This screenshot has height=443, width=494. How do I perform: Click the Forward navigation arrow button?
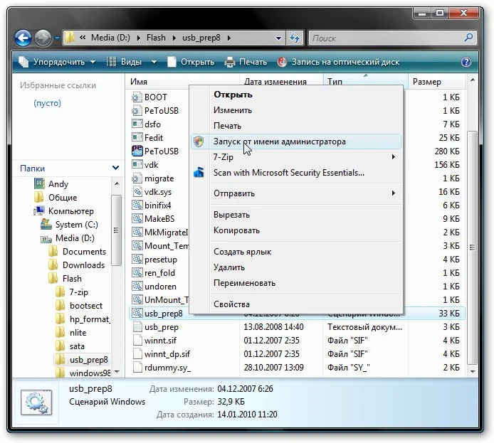43,38
